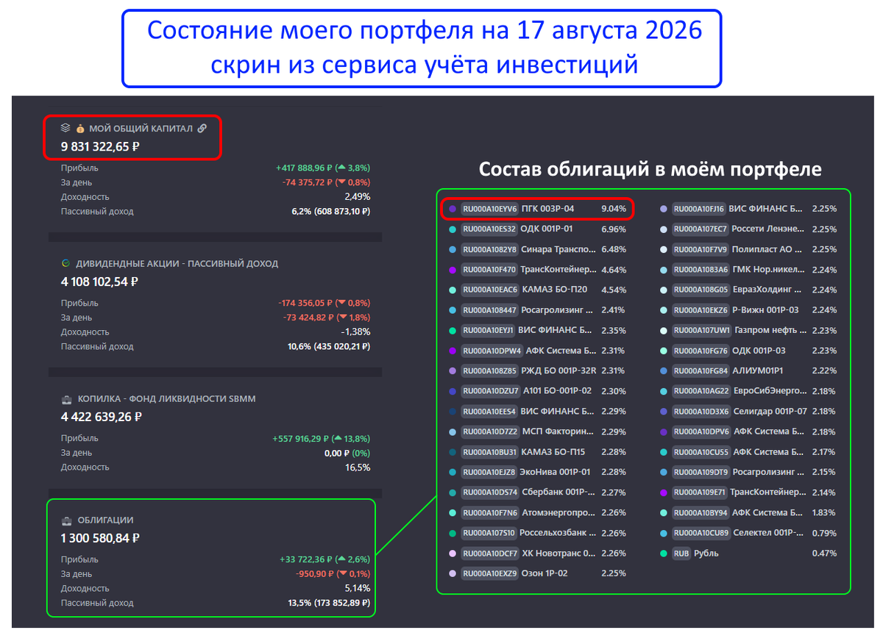The image size is (883, 641).
Task: Click the money bag icon in total capital header
Action: pyautogui.click(x=81, y=129)
